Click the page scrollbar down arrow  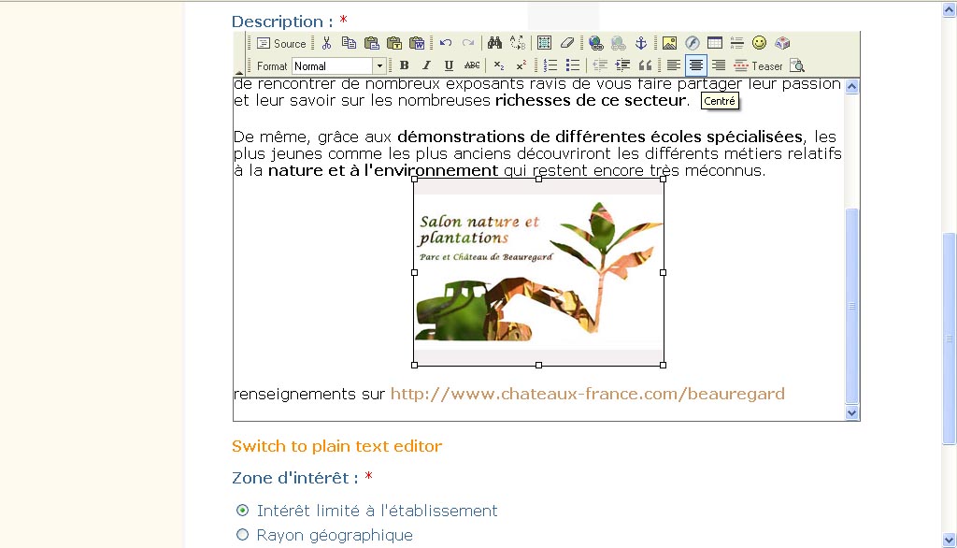tap(950, 541)
